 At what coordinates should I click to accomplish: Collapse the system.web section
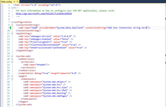pyautogui.click(x=12, y=56)
